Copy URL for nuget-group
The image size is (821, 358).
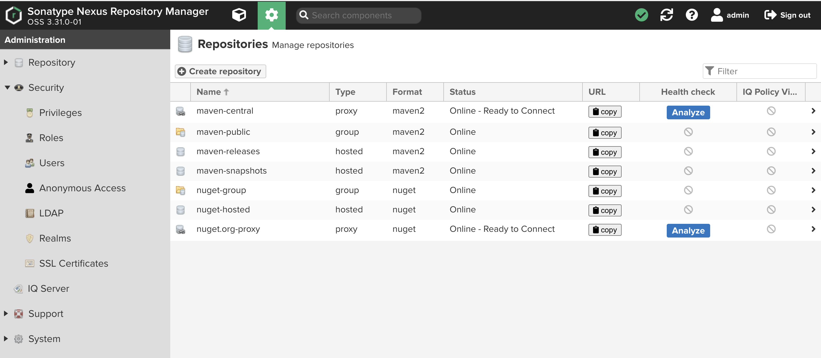[604, 191]
